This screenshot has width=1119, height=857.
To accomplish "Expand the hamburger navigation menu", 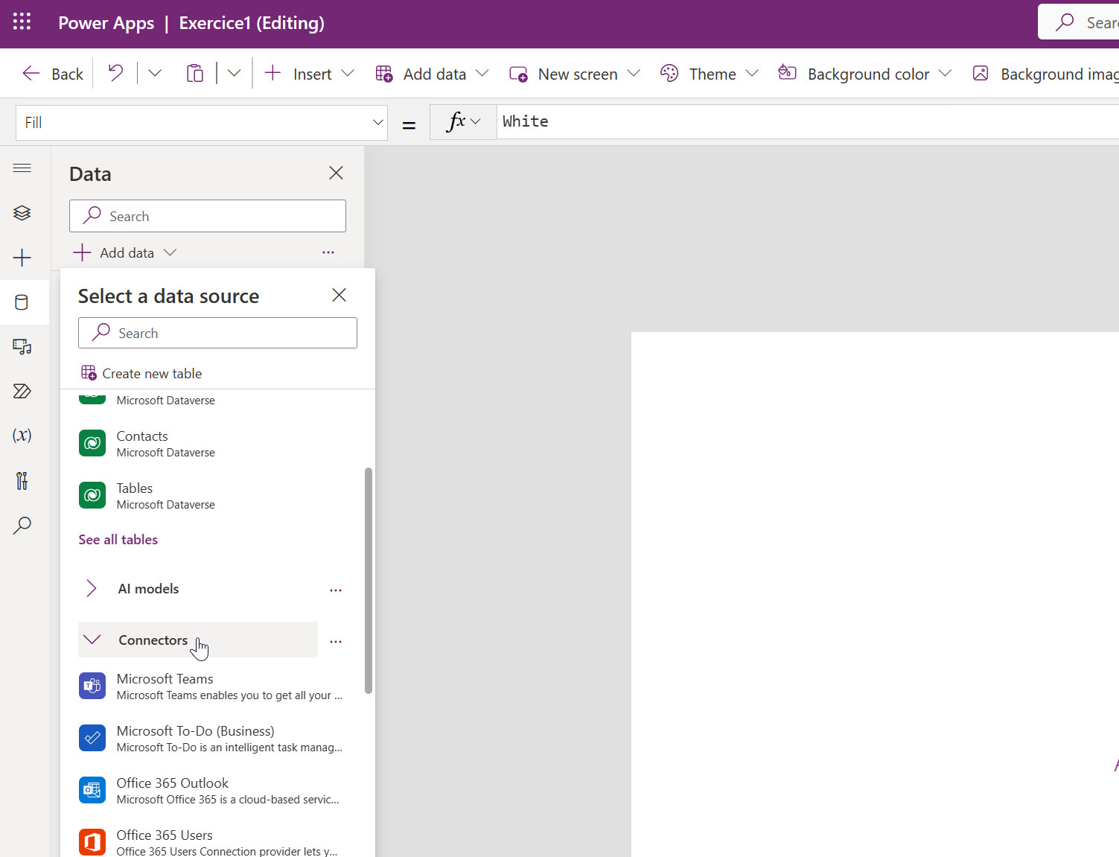I will [22, 168].
